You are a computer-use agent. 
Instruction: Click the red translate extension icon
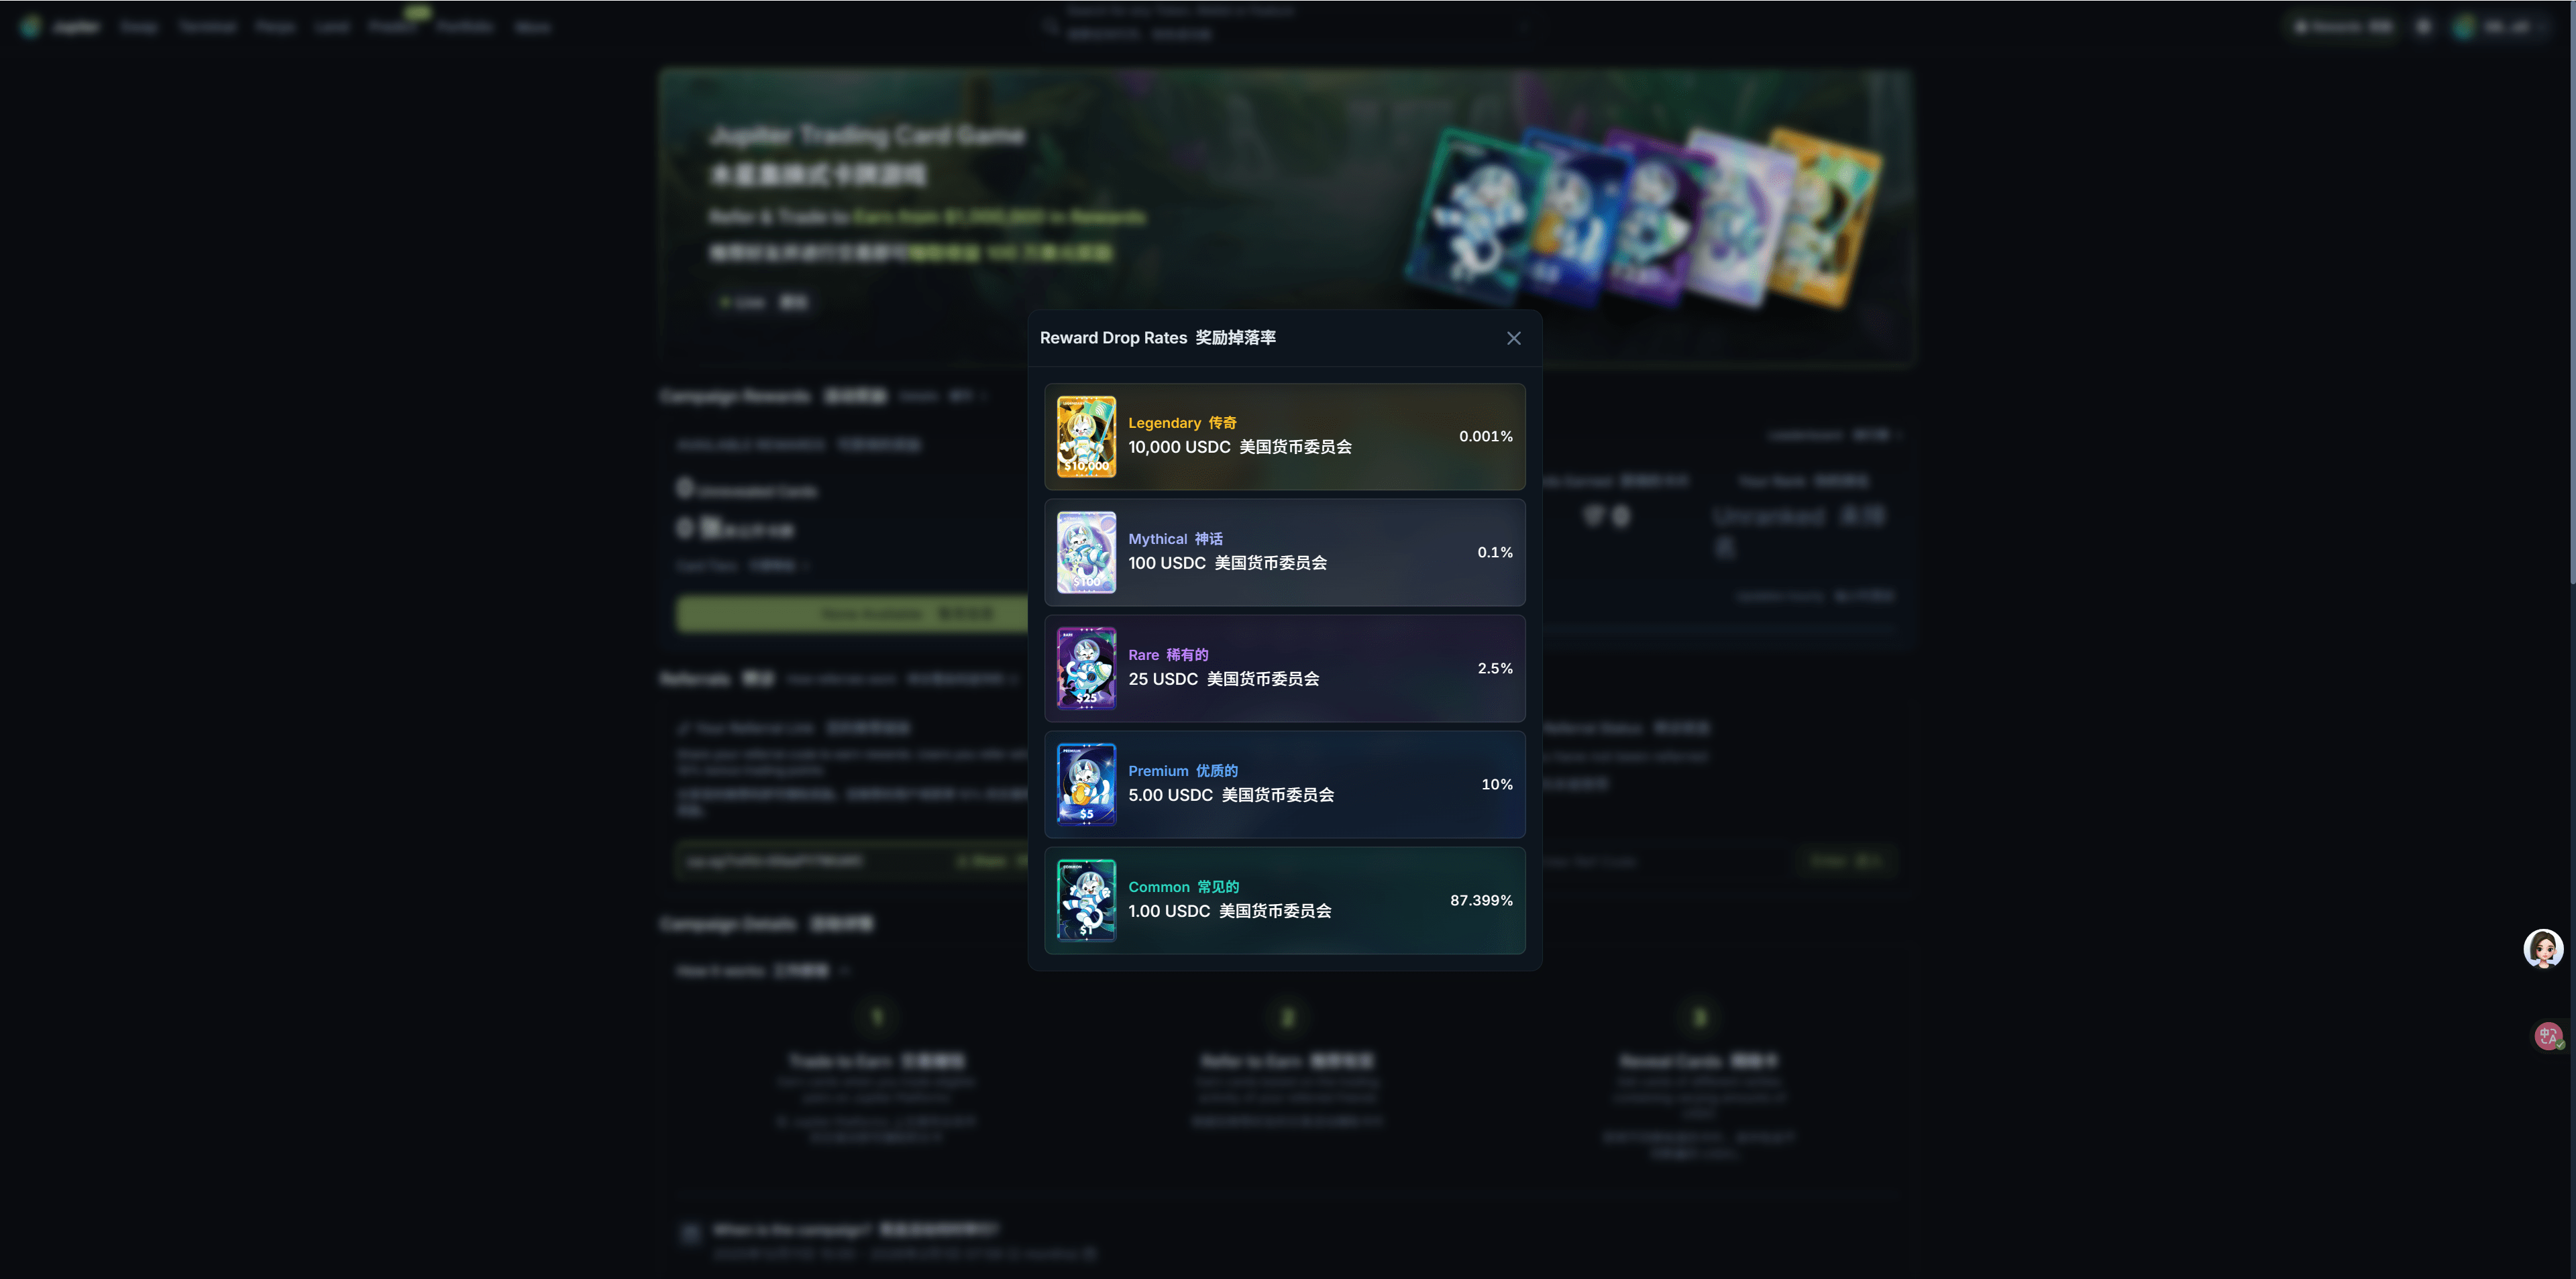[x=2548, y=1035]
